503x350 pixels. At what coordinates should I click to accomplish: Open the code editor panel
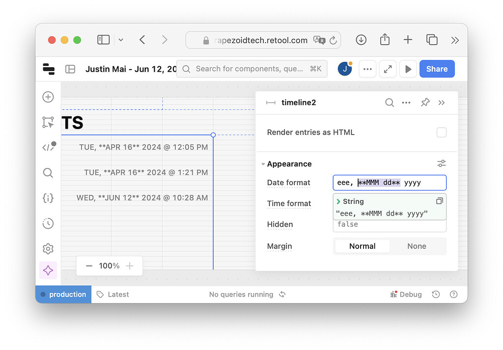pos(48,146)
